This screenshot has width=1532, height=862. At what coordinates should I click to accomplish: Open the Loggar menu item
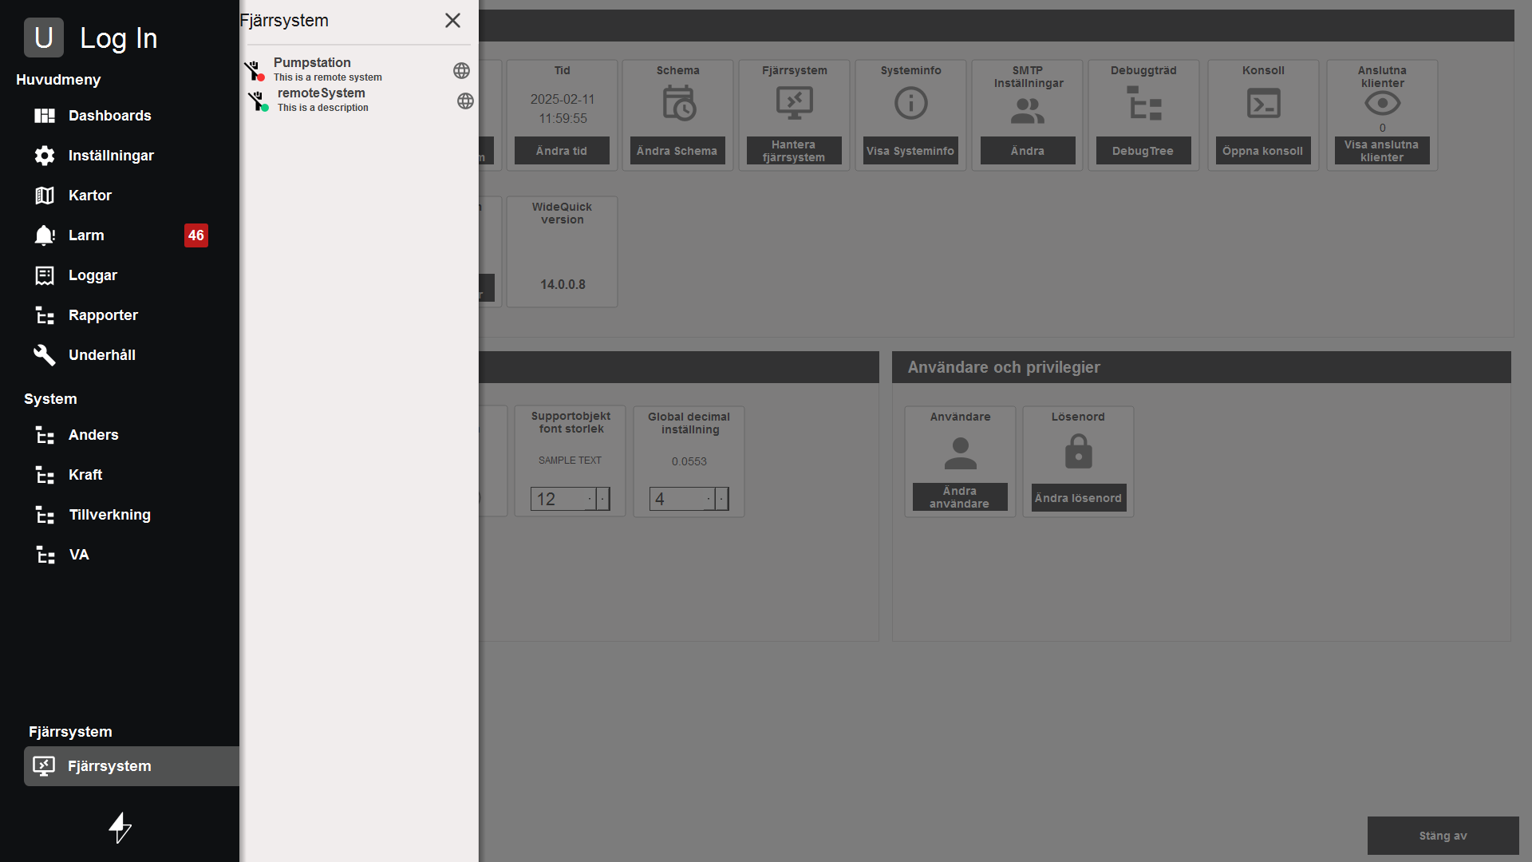[x=93, y=275]
